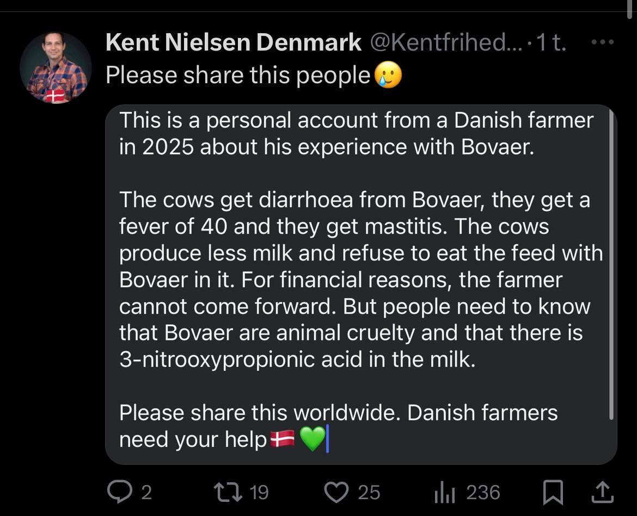Click the like count 25
Viewport: 637px width, 516px height.
tap(369, 493)
